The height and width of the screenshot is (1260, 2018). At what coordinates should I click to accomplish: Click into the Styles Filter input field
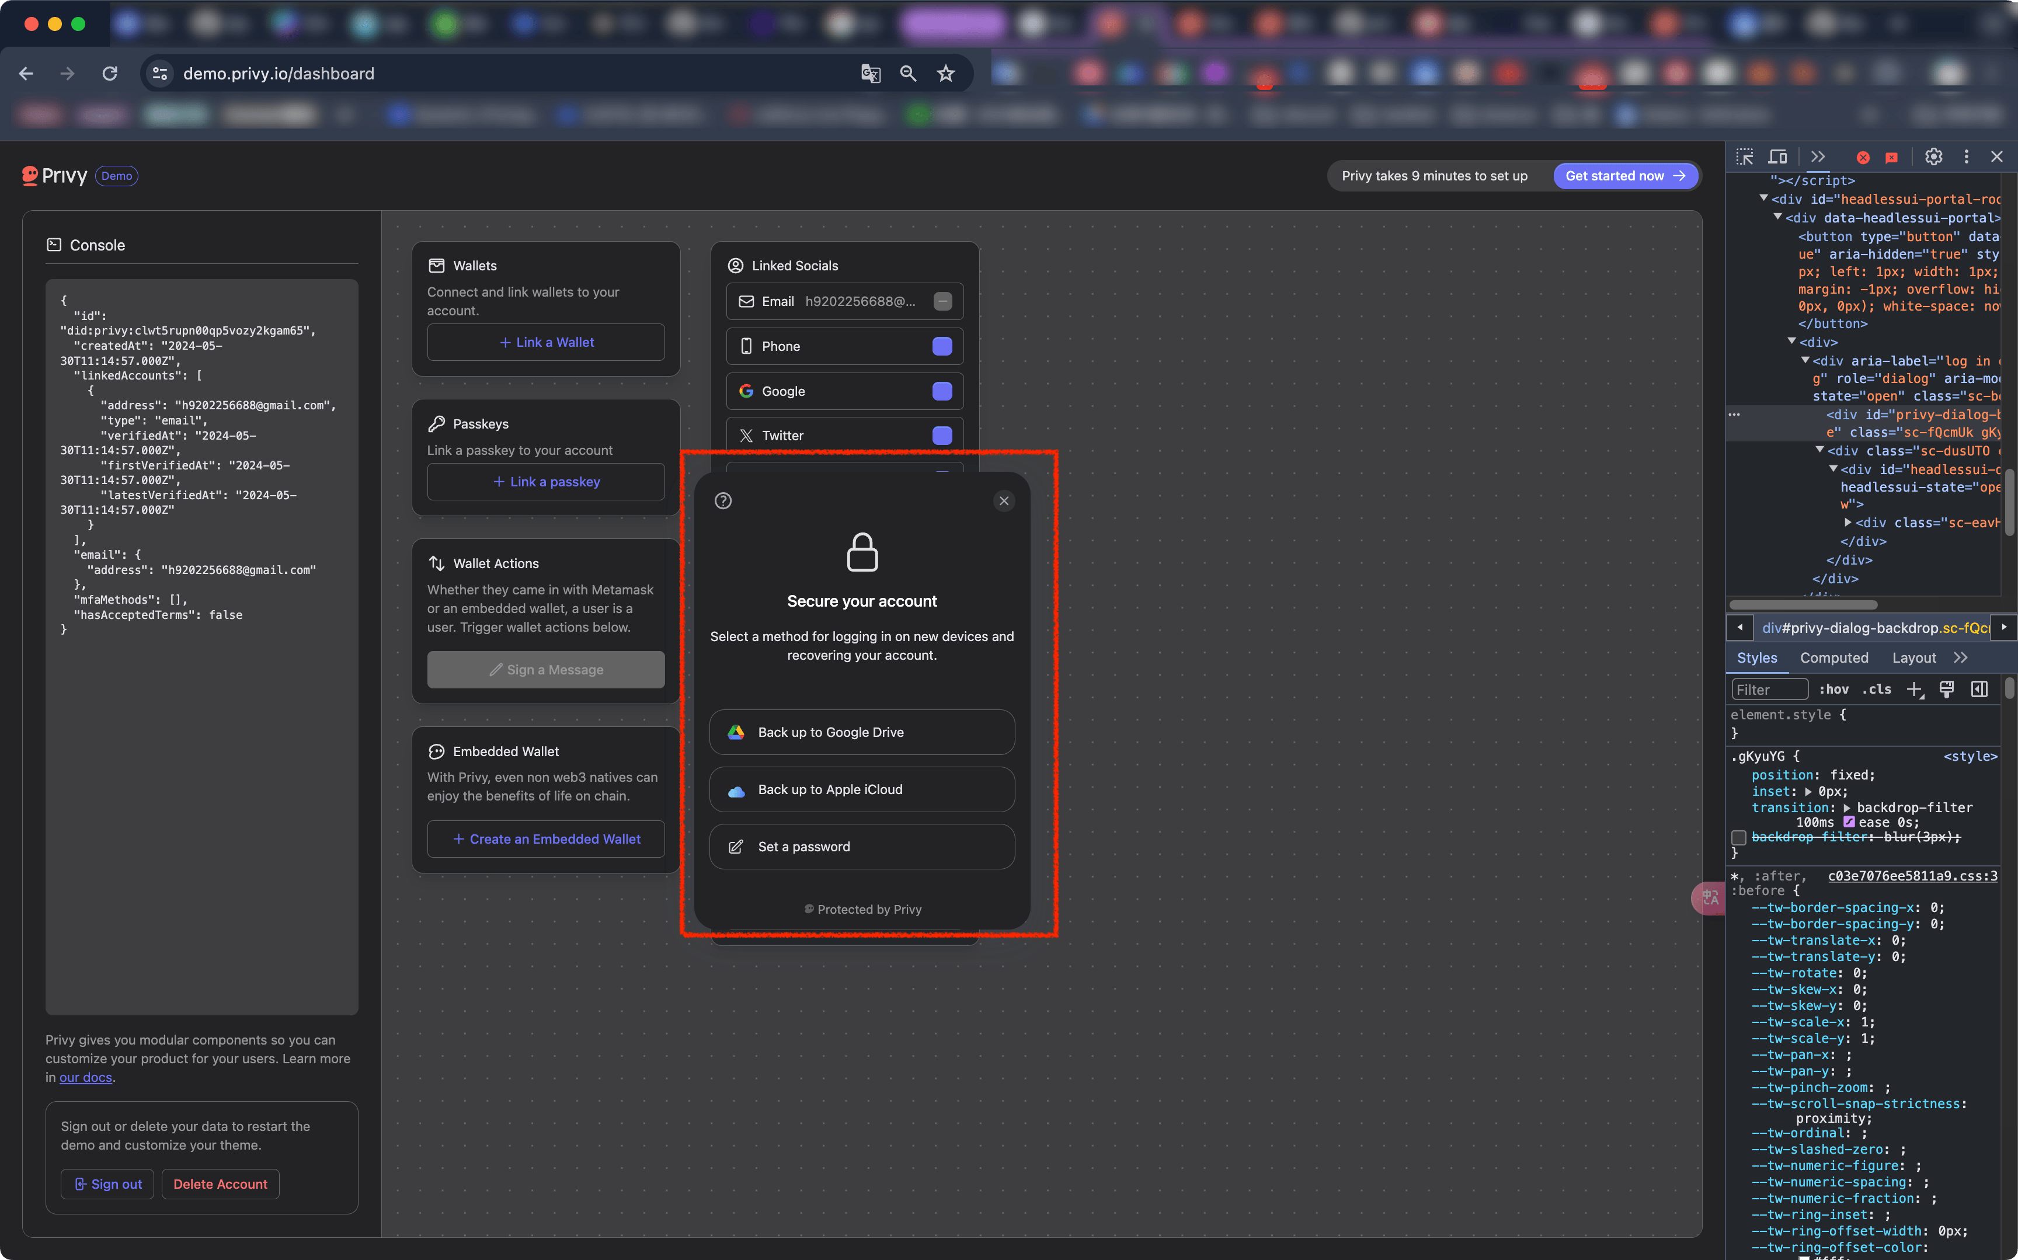(1769, 690)
